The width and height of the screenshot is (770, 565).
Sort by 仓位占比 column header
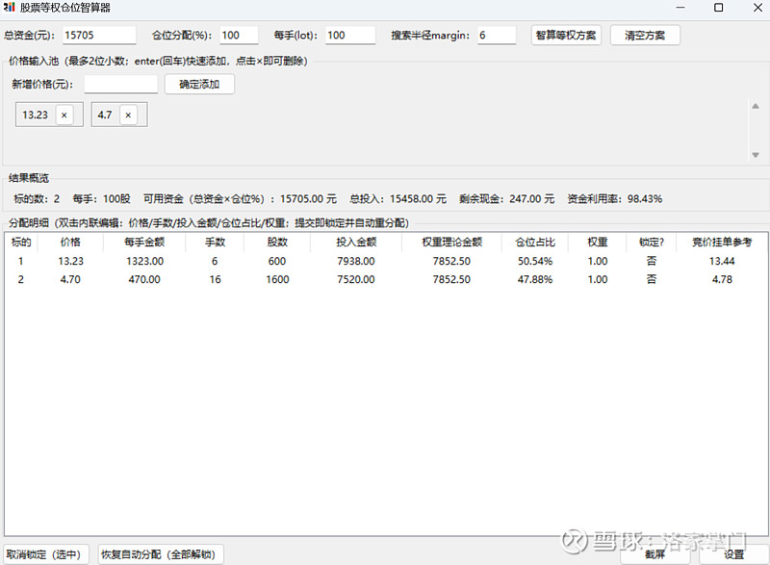pos(535,242)
